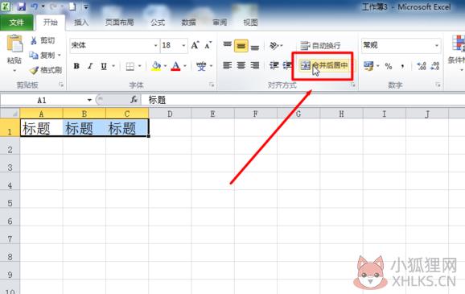
Task: Decrease font size with small A icon
Action: tap(208, 45)
